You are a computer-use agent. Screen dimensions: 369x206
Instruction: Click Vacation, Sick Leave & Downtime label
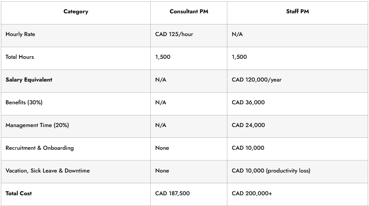click(x=47, y=171)
